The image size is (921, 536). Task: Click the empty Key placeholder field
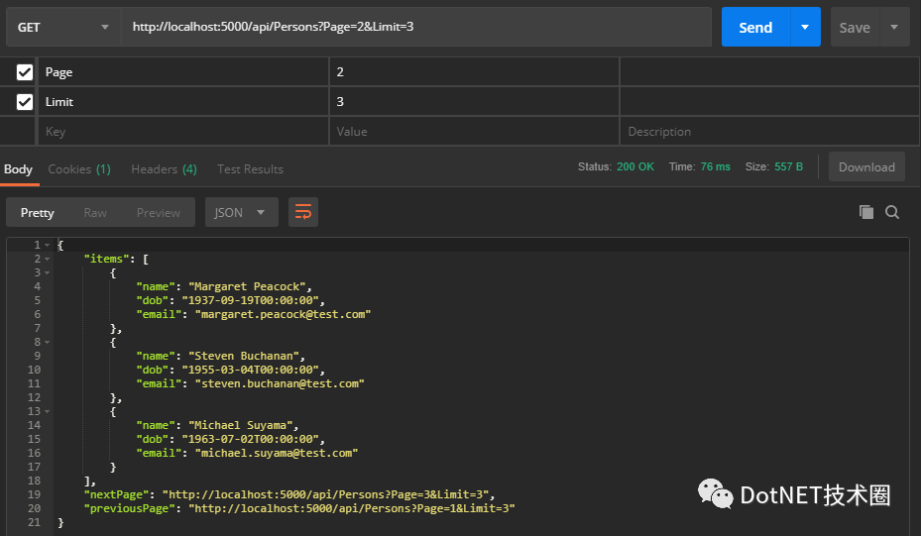(x=183, y=132)
